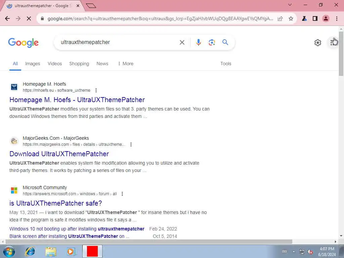Click the on-screen keyboard tray icon
Image resolution: width=344 pixels, height=258 pixels.
[284, 252]
